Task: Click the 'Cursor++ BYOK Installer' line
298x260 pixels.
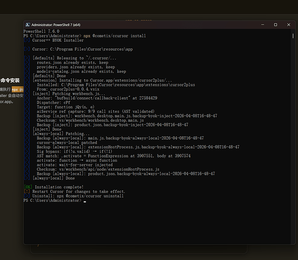Action: point(58,40)
